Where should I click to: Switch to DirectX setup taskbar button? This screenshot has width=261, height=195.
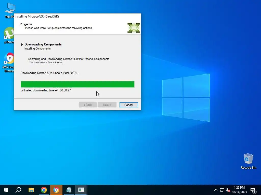[x=81, y=190]
